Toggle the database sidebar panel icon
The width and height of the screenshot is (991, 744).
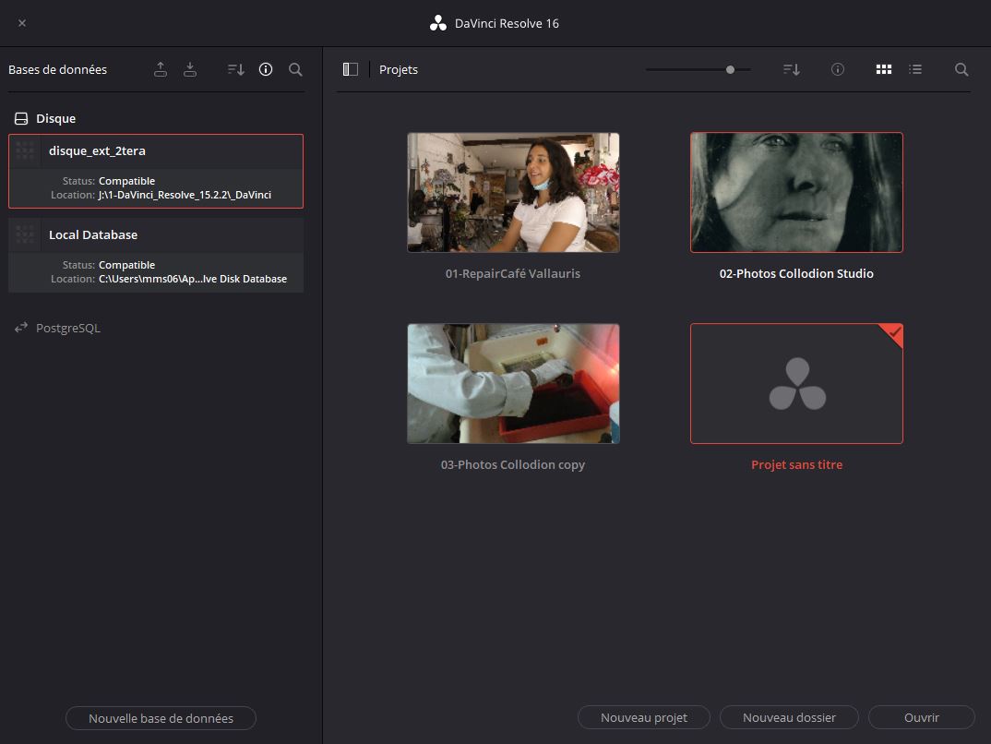[x=351, y=69]
